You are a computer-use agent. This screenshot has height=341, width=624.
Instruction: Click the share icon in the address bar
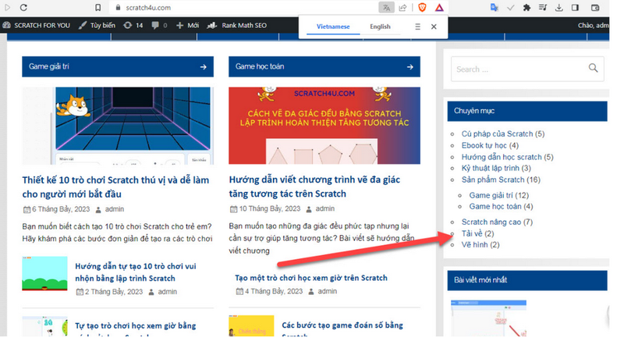402,8
